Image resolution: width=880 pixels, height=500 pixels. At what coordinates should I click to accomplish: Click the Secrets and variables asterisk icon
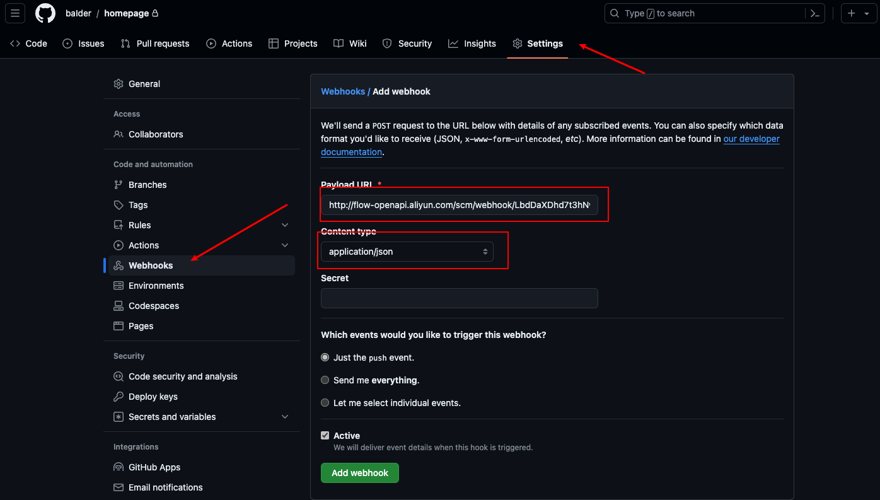(119, 417)
